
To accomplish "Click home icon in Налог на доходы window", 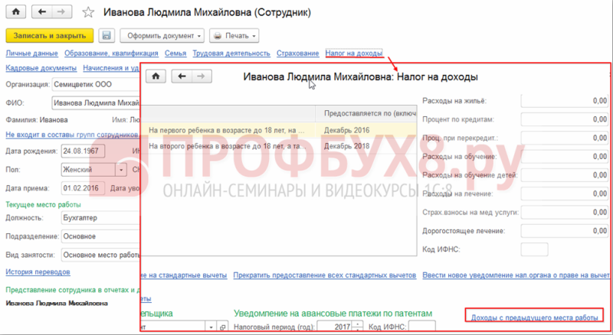I will click(x=156, y=76).
